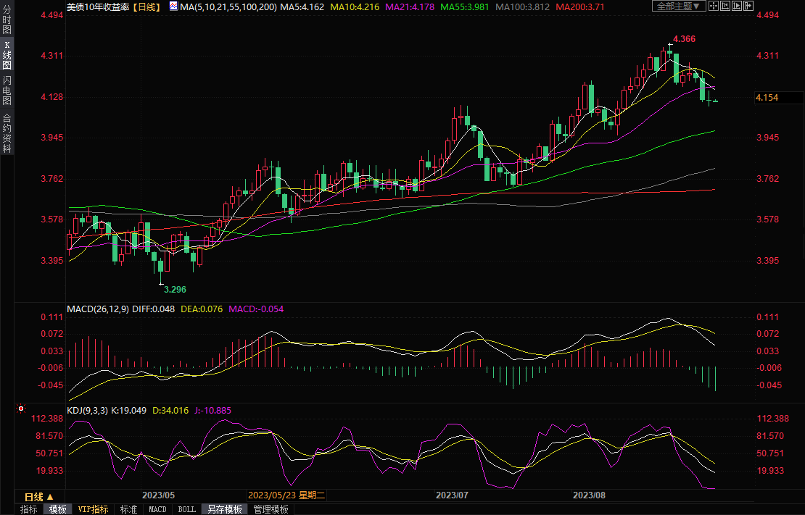
Task: Click the MA indicator envelope icon
Action: (173, 7)
